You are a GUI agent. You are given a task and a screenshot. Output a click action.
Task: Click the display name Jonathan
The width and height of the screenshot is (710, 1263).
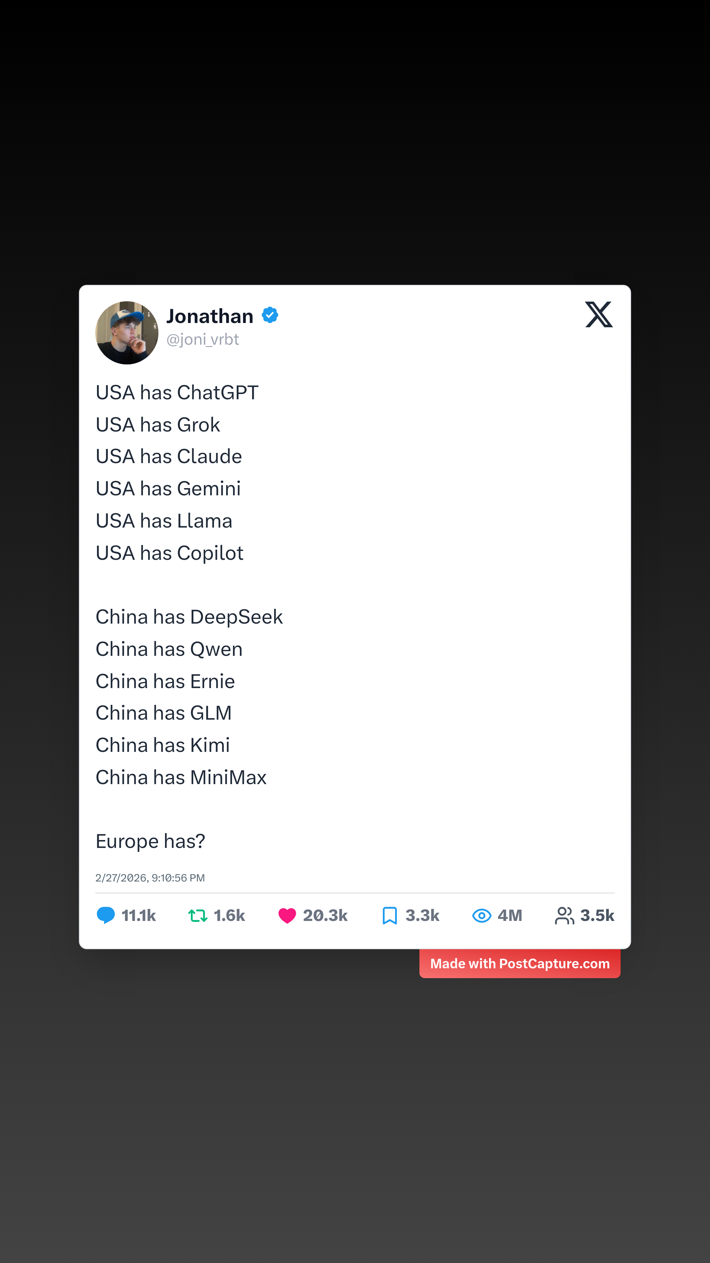pyautogui.click(x=210, y=316)
